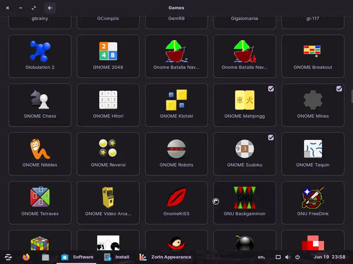353x264 pixels.
Task: Open the Gigalomania app card
Action: (245, 22)
